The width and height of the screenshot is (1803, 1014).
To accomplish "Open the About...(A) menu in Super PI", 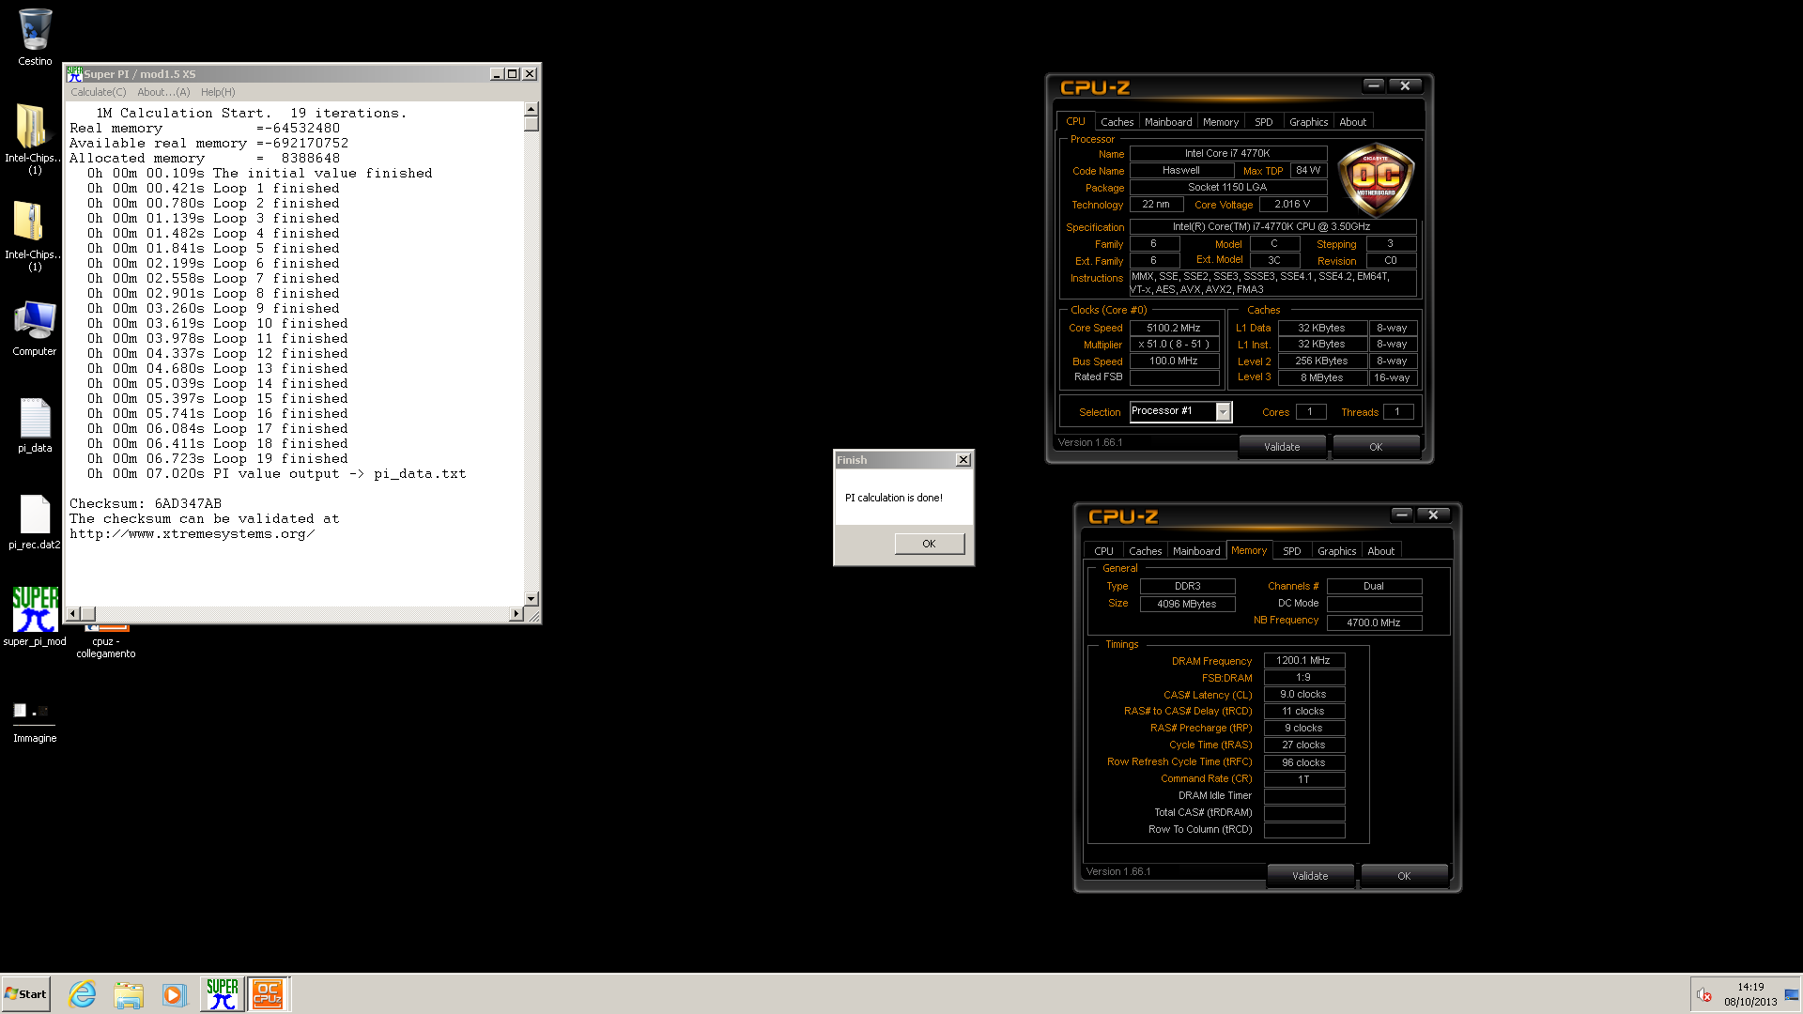I will 163,92.
